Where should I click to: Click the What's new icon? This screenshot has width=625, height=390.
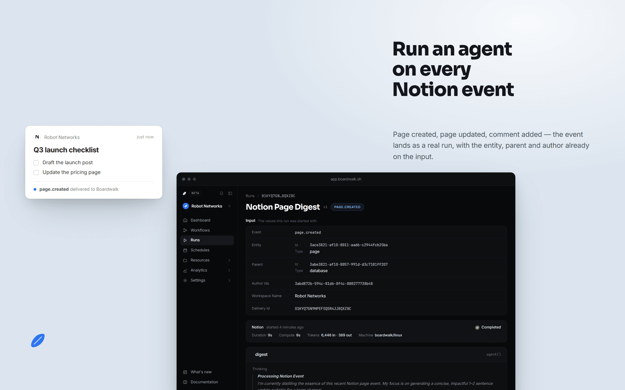click(x=185, y=372)
